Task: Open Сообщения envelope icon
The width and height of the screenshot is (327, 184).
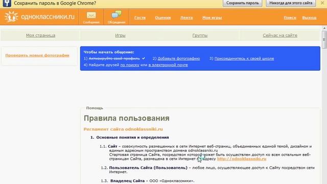Action: [x=91, y=15]
